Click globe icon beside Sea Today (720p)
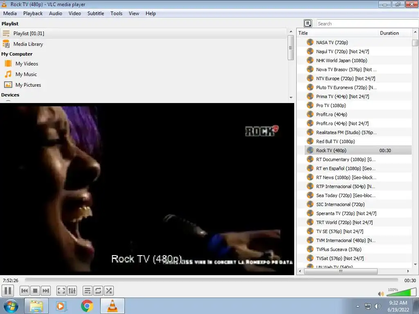 310,195
